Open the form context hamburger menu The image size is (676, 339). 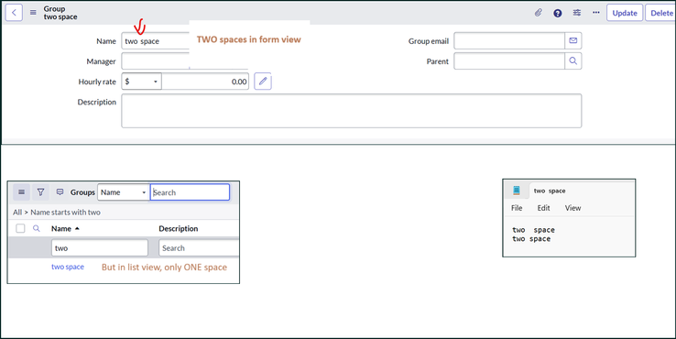[33, 13]
